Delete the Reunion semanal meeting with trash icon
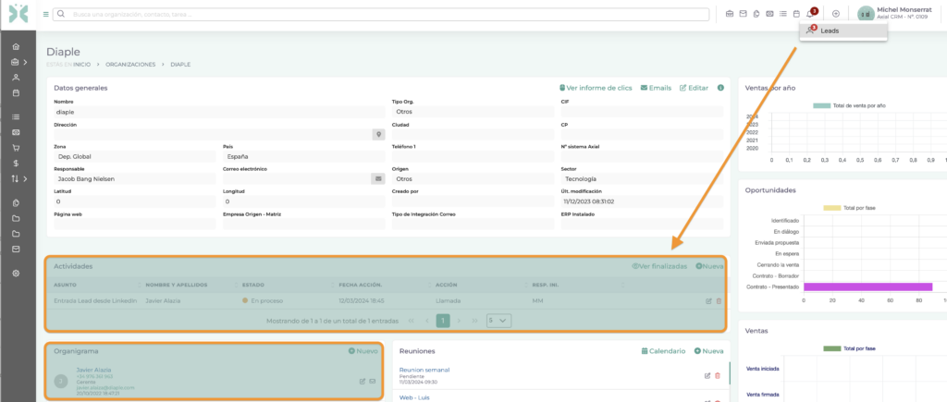947x402 pixels. point(718,374)
